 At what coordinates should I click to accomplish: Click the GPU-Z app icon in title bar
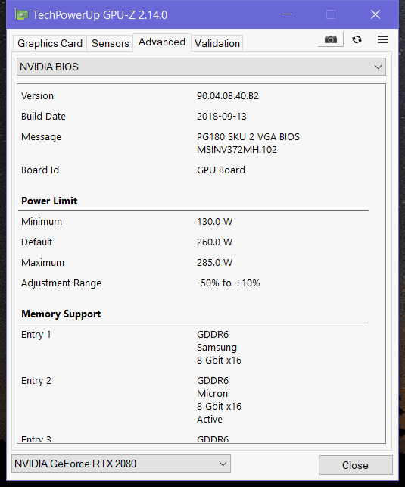[22, 14]
